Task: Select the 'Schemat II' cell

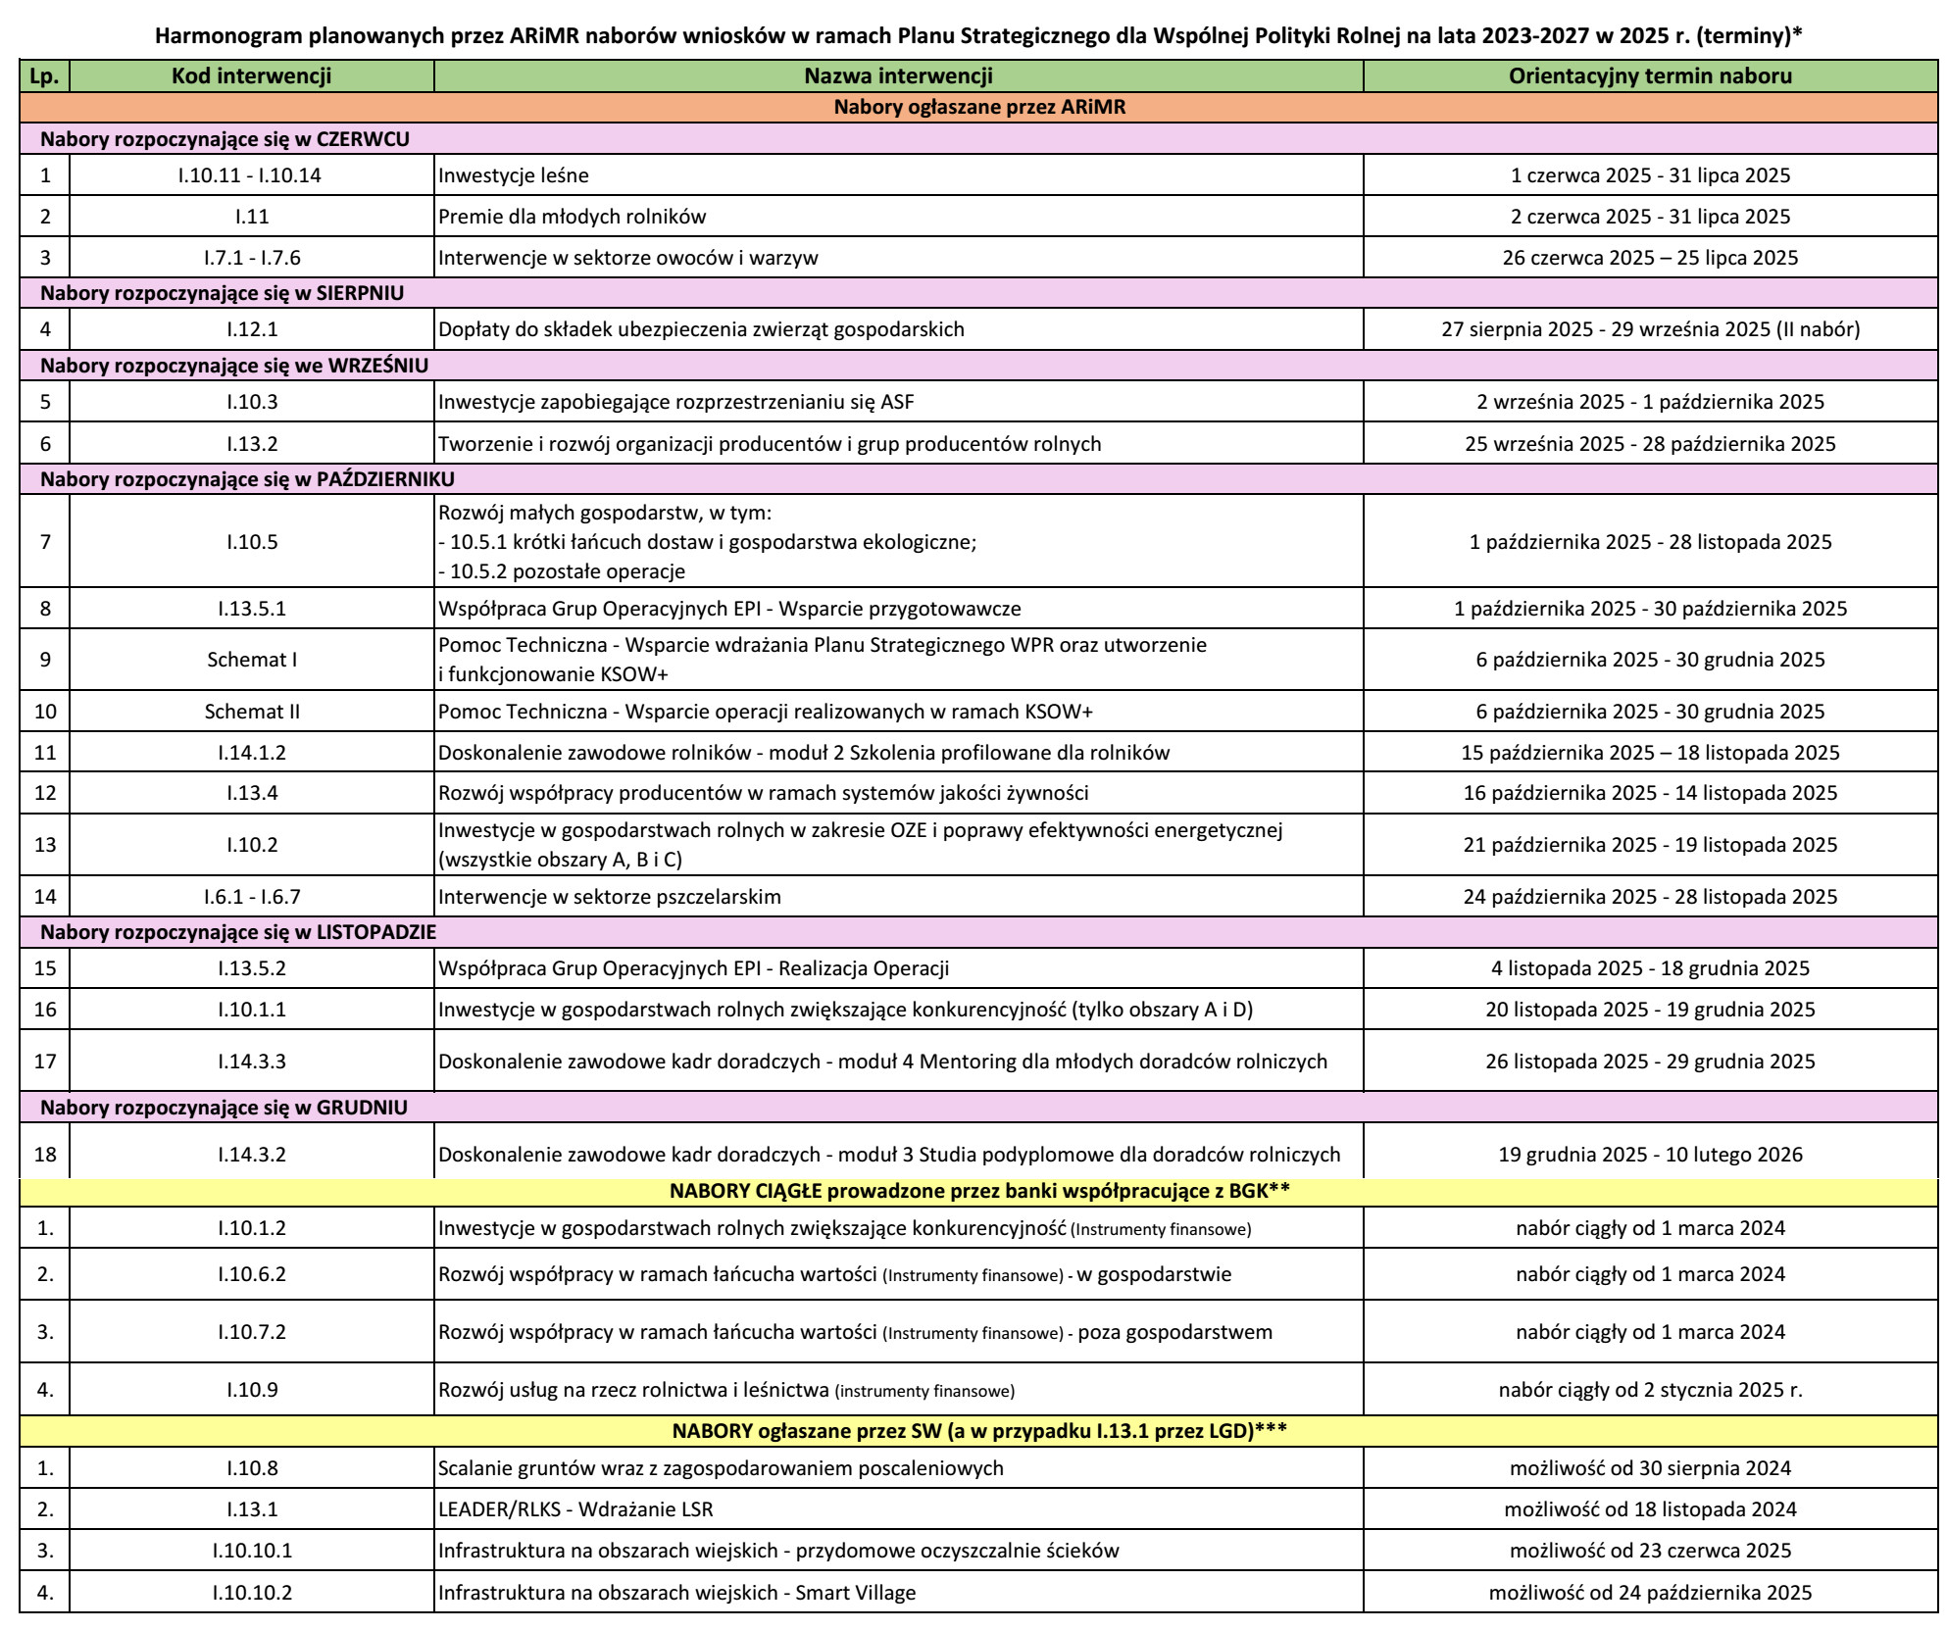Action: (251, 712)
